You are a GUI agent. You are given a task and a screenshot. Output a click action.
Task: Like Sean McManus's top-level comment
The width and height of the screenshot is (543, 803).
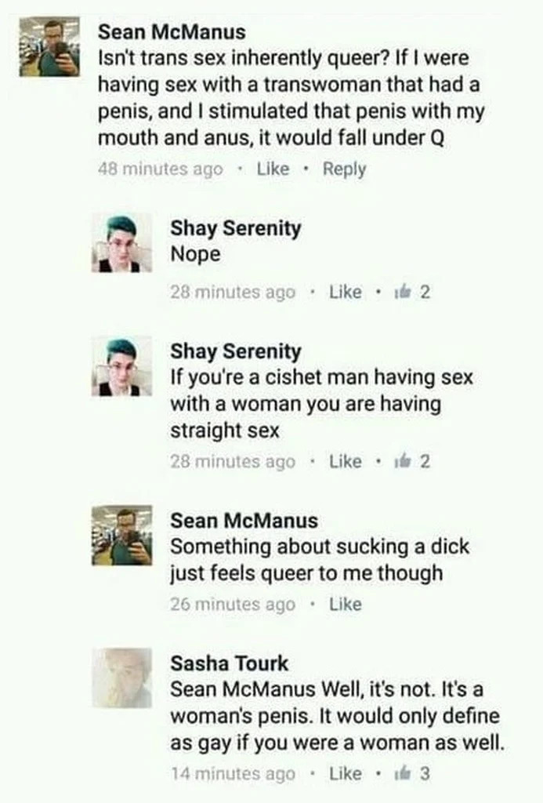coord(273,169)
